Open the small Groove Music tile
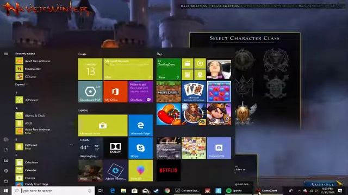The width and height of the screenshot is (348, 195). coord(200,64)
